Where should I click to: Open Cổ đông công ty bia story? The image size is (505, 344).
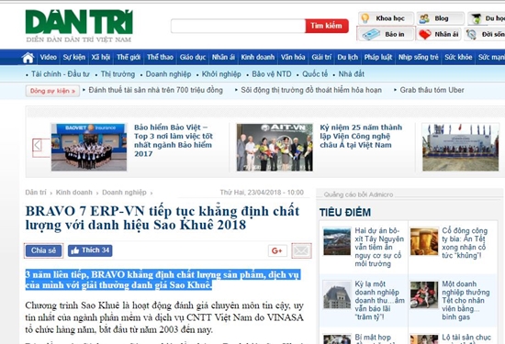click(x=465, y=243)
